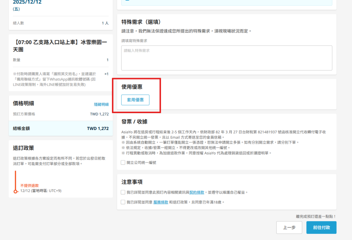Tick the 契約條款 agreement checkbox
Screen dimensions: 352x240
123,192
